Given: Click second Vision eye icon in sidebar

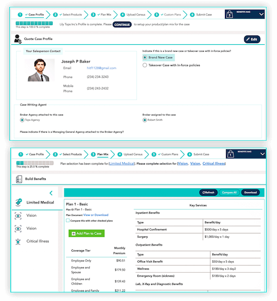Looking at the screenshot, I should pyautogui.click(x=18, y=228).
